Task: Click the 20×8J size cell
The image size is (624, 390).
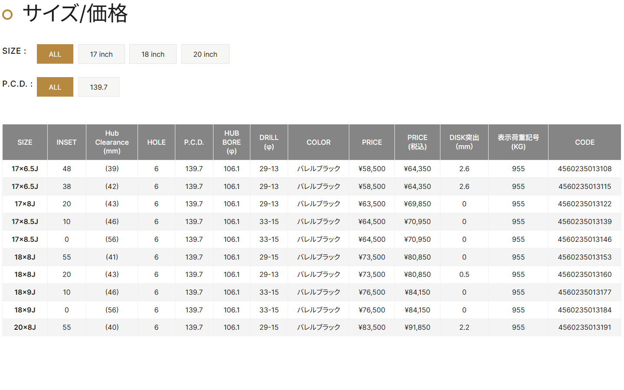Action: pyautogui.click(x=25, y=327)
